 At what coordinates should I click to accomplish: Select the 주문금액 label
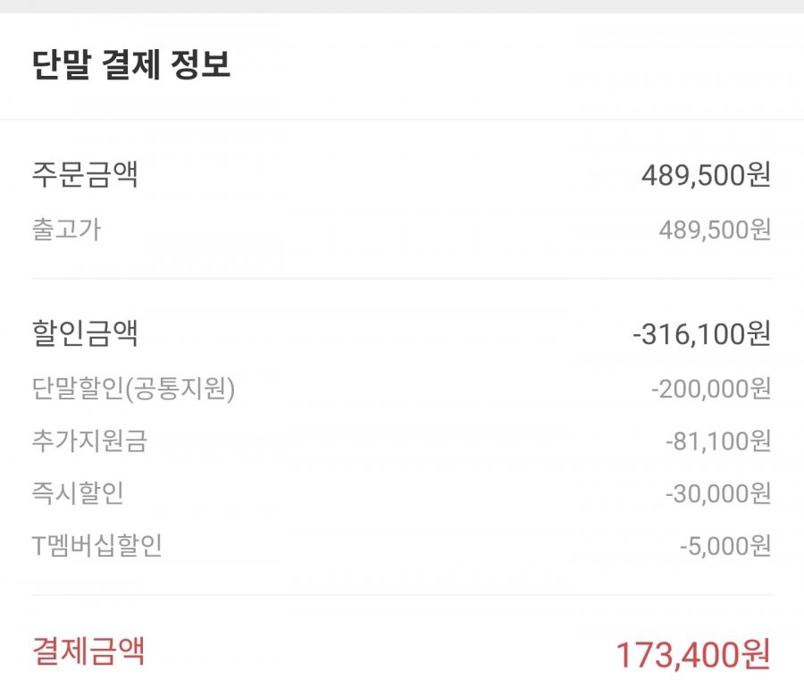click(x=85, y=175)
